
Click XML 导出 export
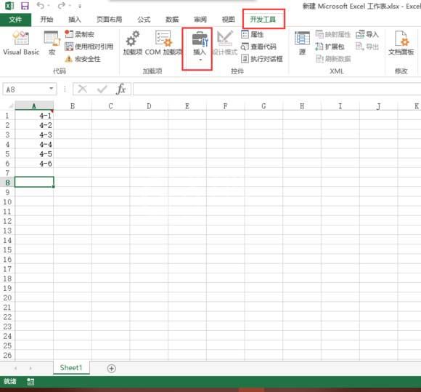coord(367,47)
